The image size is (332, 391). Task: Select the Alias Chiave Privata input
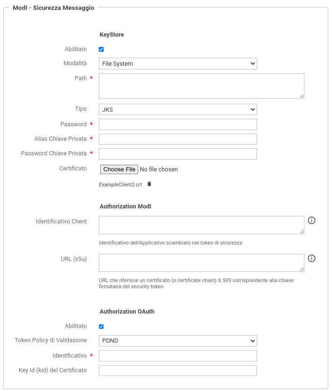tap(177, 139)
